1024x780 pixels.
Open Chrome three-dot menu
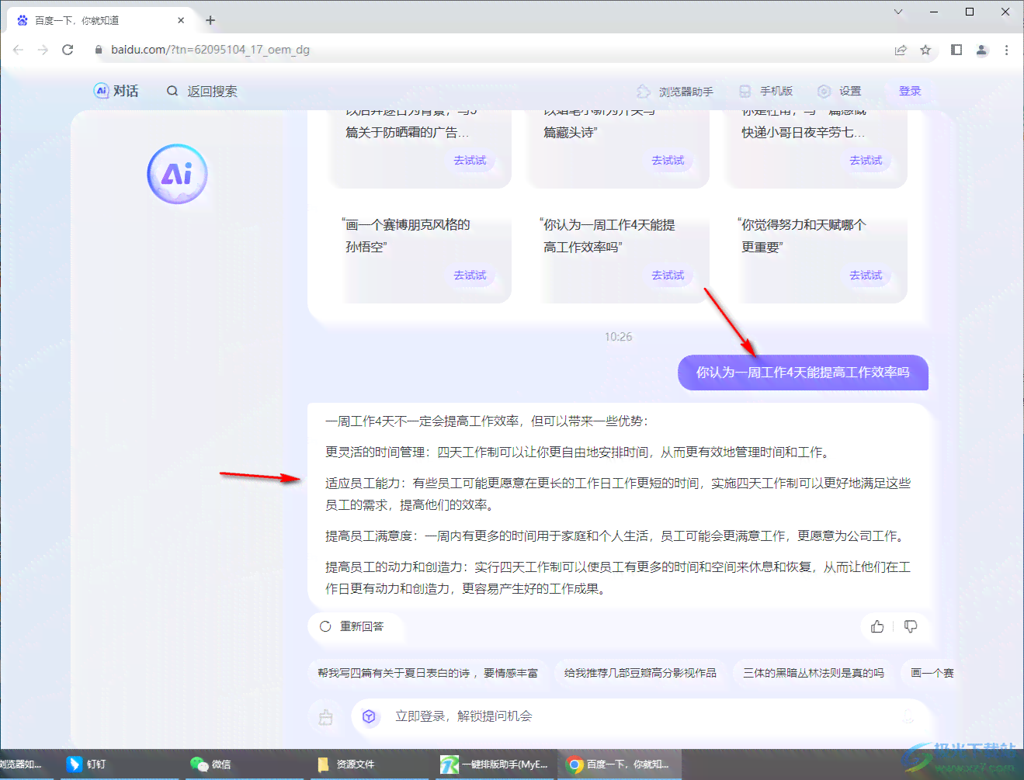[x=1006, y=50]
